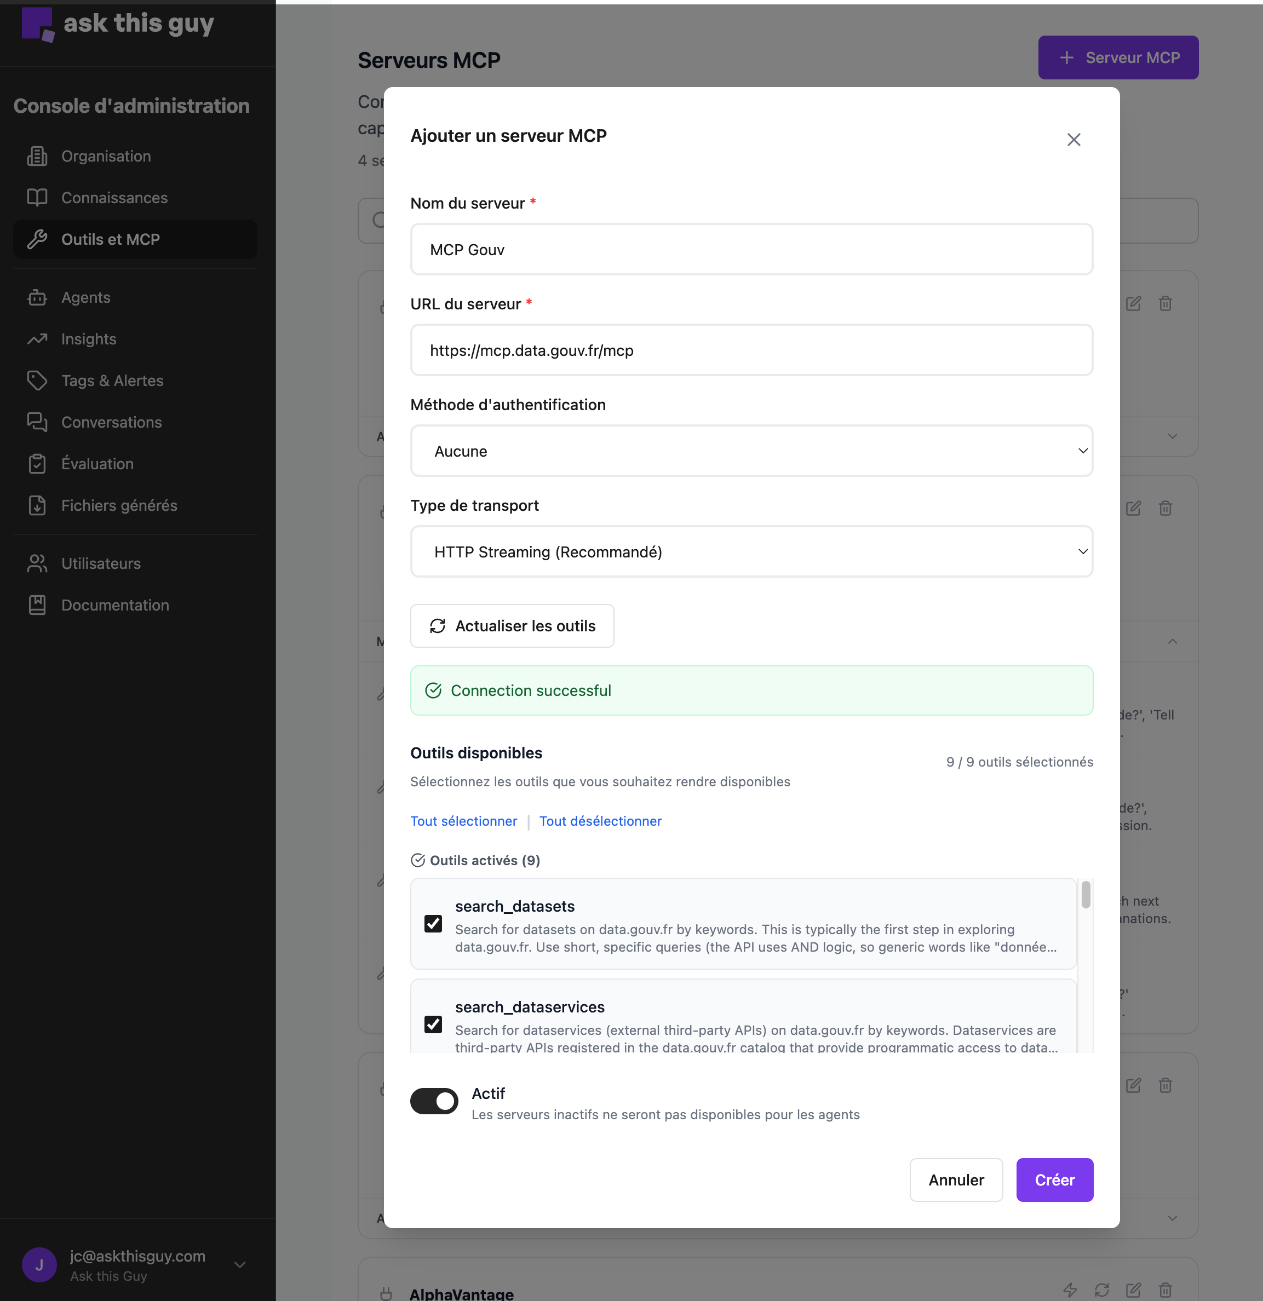1263x1301 pixels.
Task: Go to Conversations in the sidebar
Action: tap(112, 422)
